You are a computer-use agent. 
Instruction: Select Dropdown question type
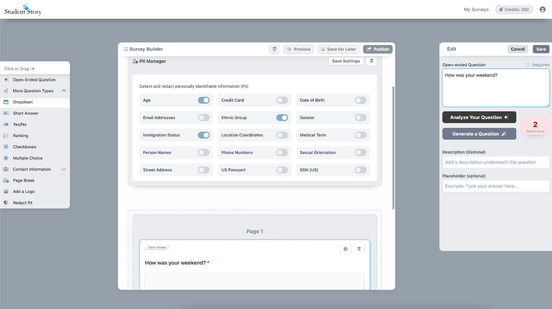pos(23,102)
